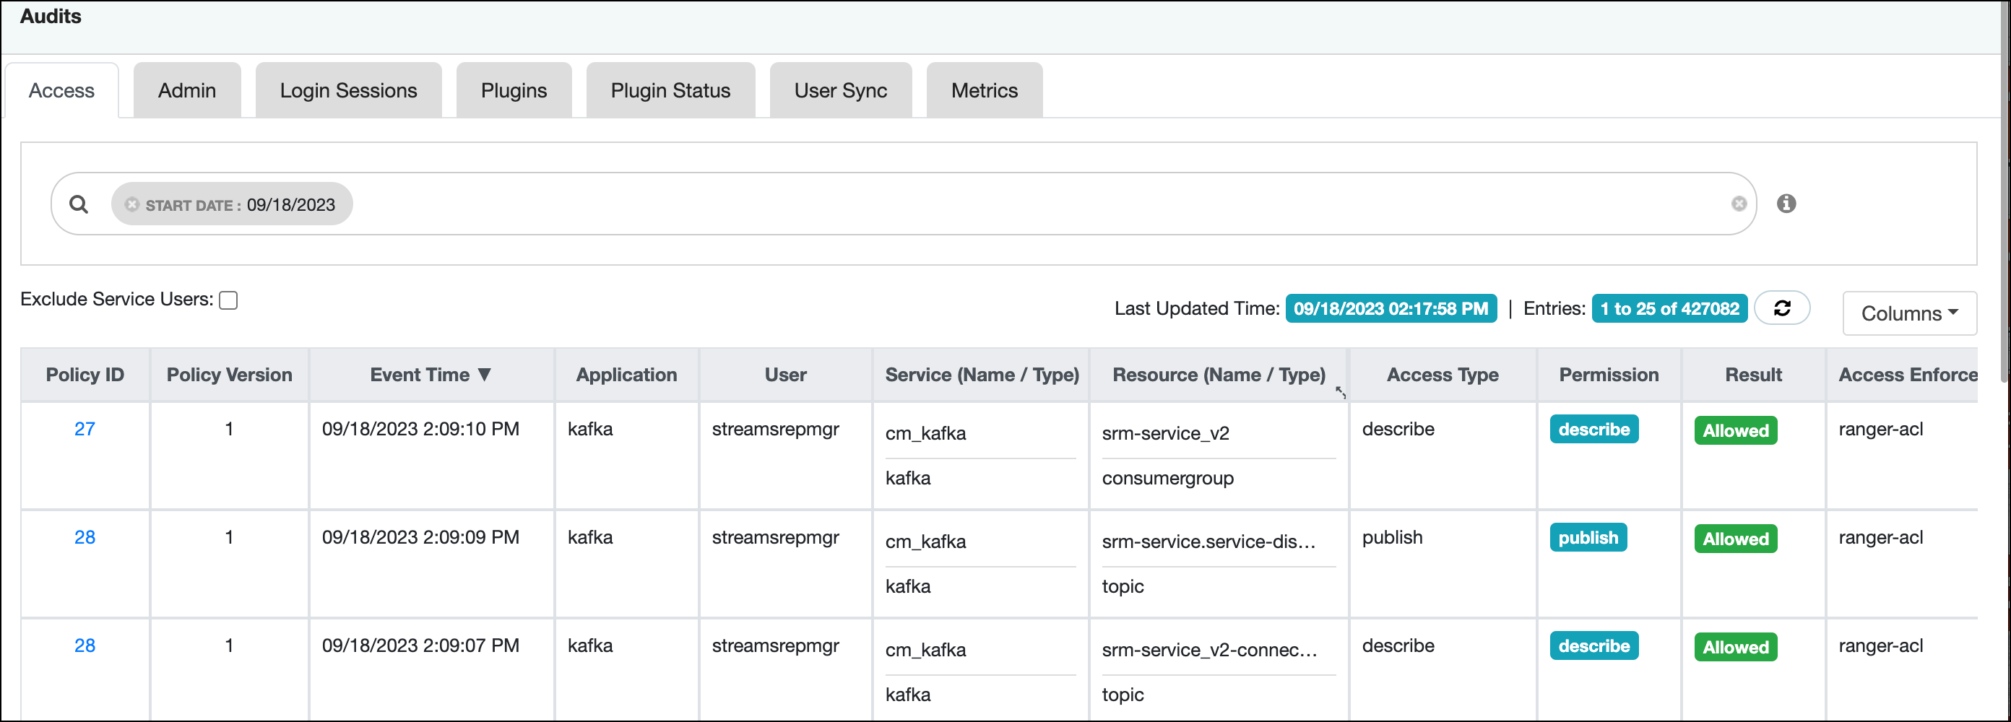The width and height of the screenshot is (2011, 722).
Task: Click the describe permission badge on last row
Action: click(1594, 645)
